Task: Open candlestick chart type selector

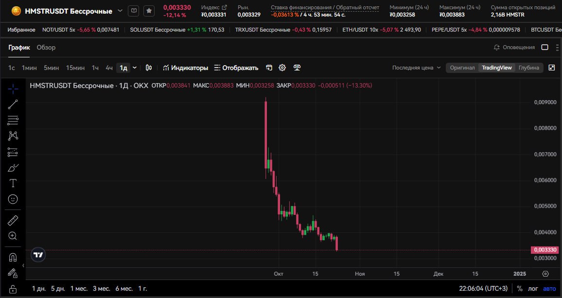Action: pos(149,68)
